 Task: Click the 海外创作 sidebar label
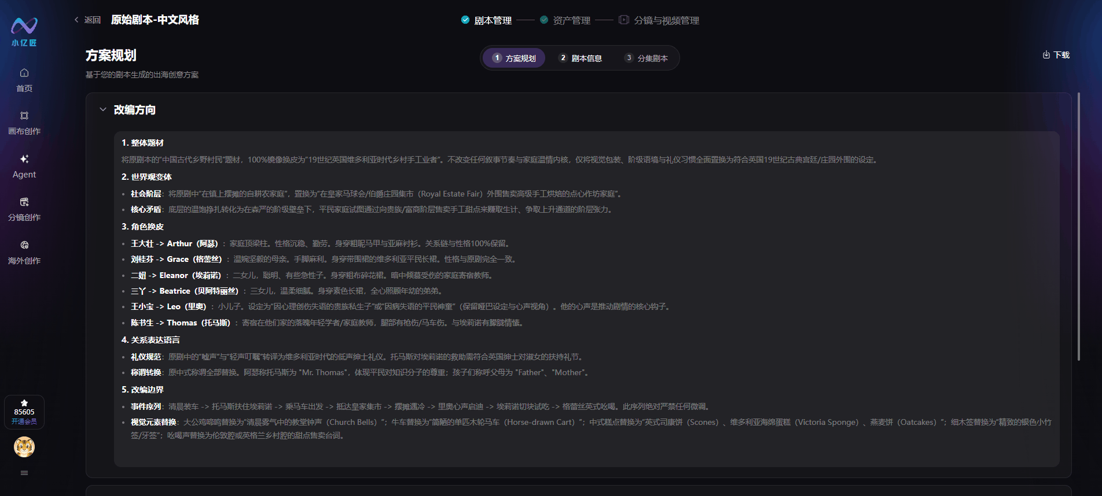[x=24, y=261]
